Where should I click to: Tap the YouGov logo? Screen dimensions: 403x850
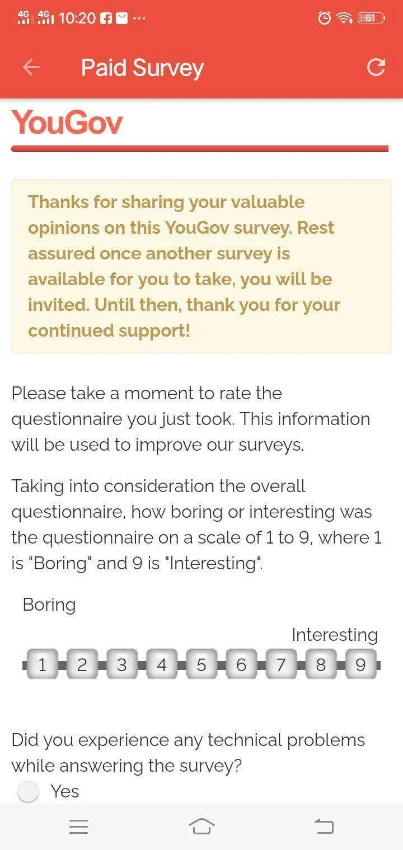tap(67, 122)
